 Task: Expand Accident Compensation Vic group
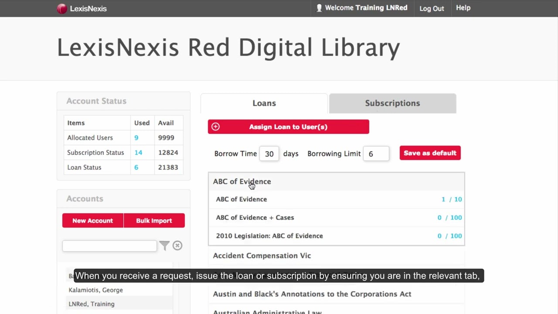click(x=336, y=256)
